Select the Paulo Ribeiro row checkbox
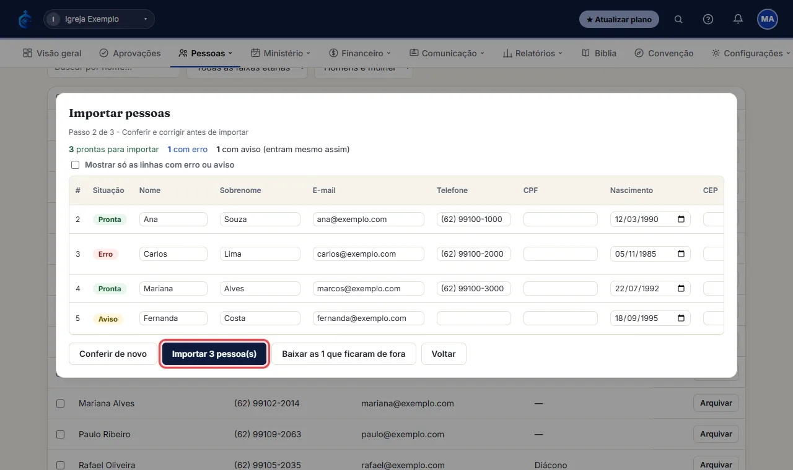The image size is (793, 470). click(x=61, y=434)
